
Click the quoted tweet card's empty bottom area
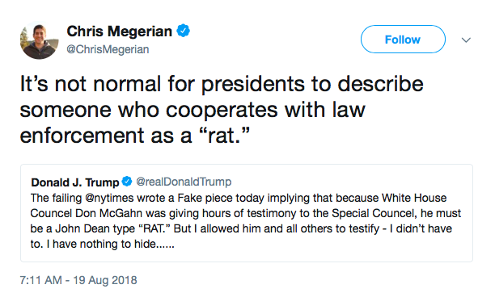tap(247, 256)
